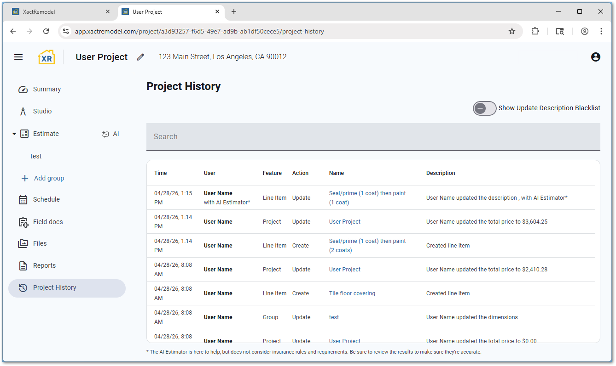Click the Estimate calculator icon
This screenshot has height=366, width=616.
point(24,134)
